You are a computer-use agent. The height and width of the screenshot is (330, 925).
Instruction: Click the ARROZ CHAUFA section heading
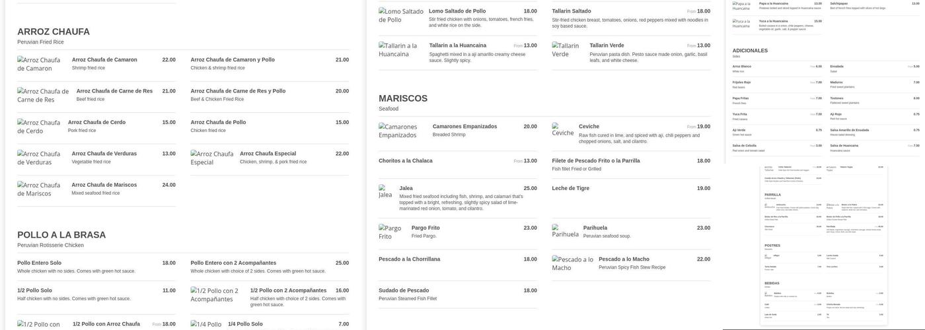(x=54, y=32)
